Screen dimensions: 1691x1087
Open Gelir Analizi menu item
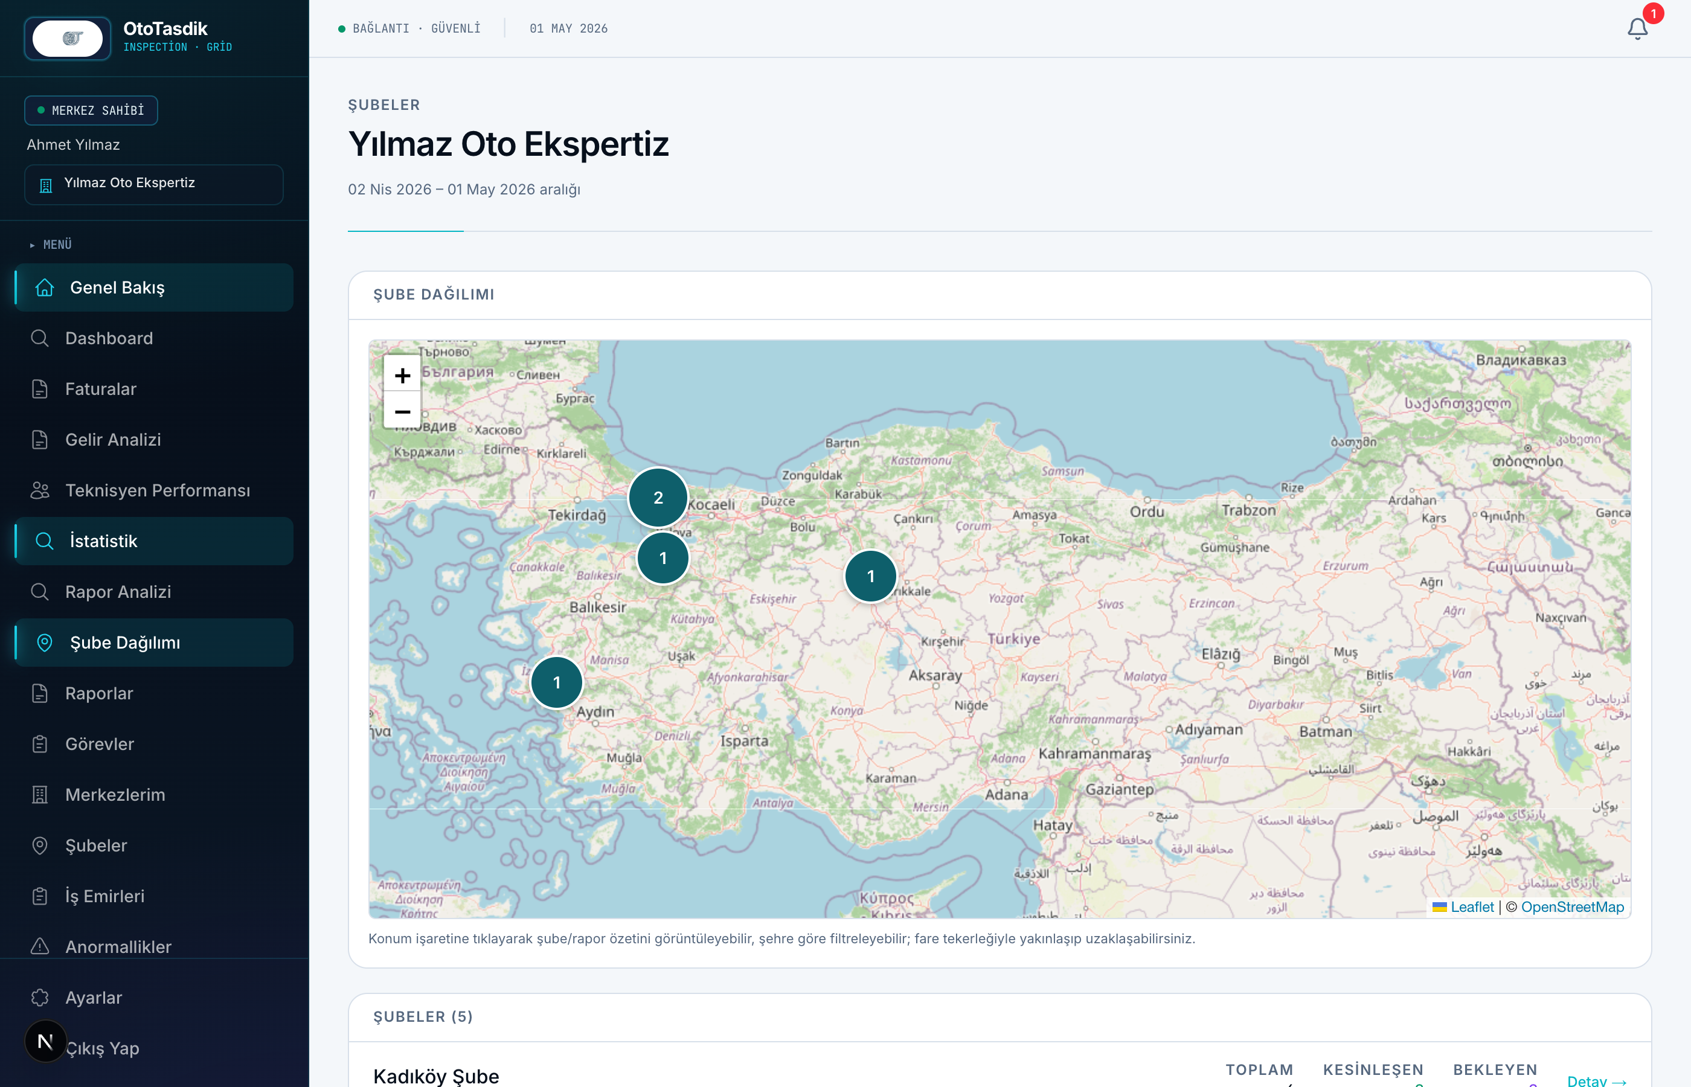pos(154,440)
